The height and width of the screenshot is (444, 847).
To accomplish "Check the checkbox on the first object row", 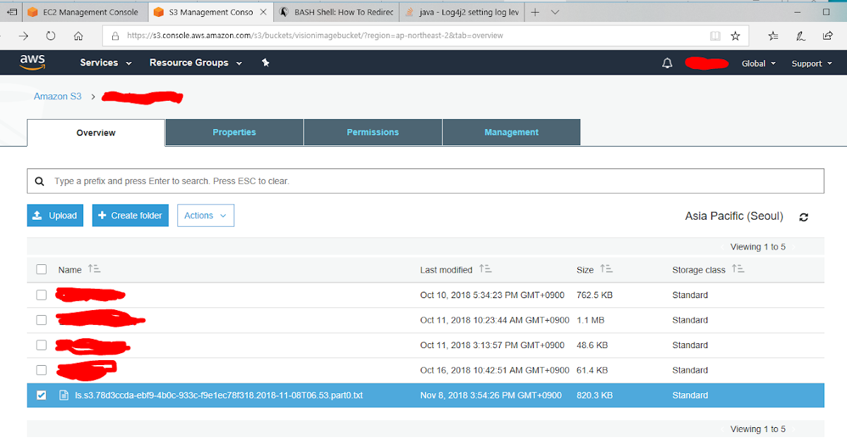I will [x=41, y=295].
